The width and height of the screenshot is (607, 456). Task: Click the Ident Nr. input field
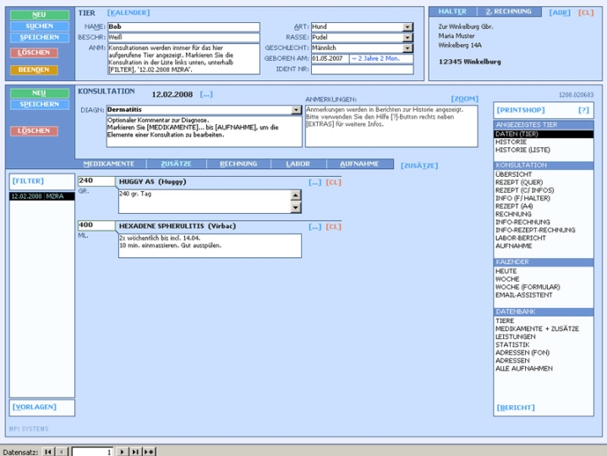[x=362, y=70]
